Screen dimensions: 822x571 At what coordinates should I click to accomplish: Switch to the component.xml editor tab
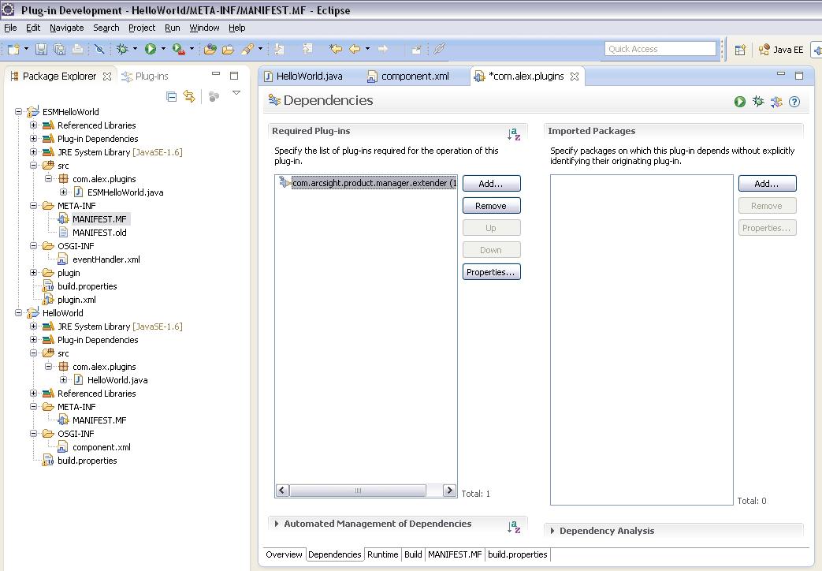click(408, 76)
